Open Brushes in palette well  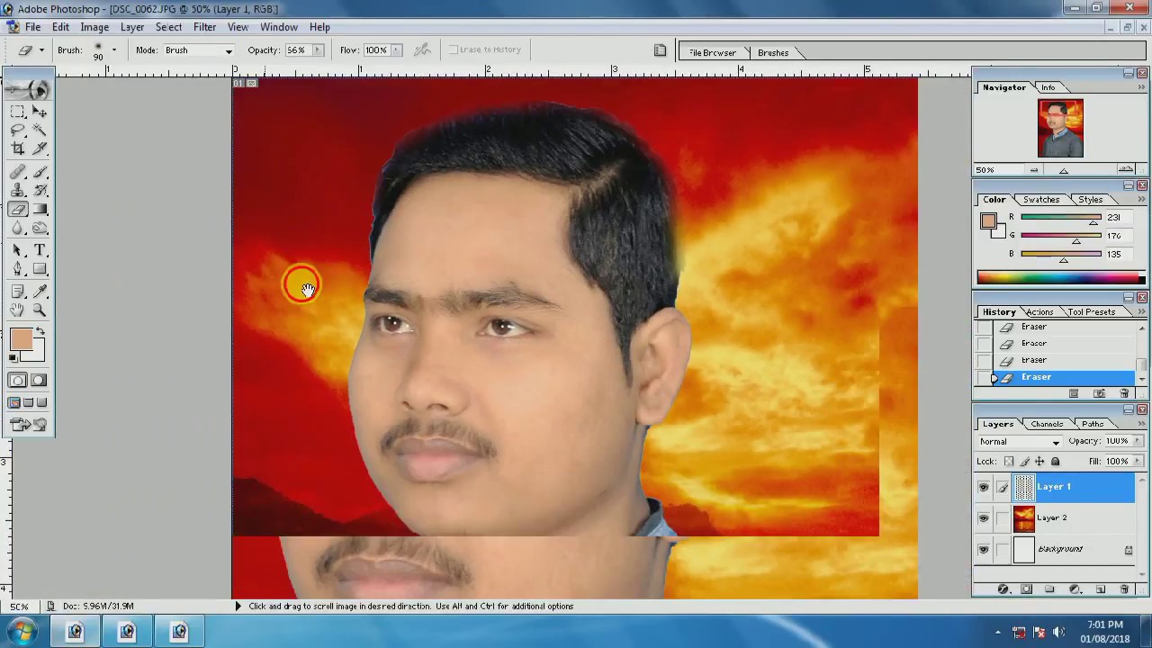click(x=773, y=53)
